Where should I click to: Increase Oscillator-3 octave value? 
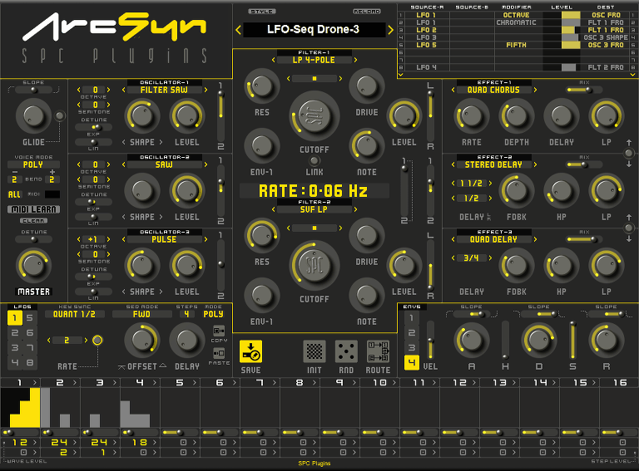coord(108,239)
